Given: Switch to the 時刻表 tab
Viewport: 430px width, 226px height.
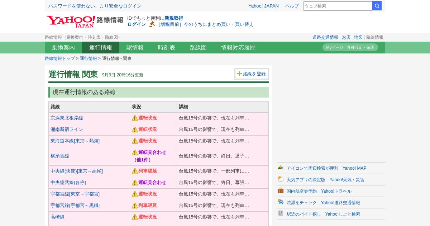Looking at the screenshot, I should pos(167,47).
